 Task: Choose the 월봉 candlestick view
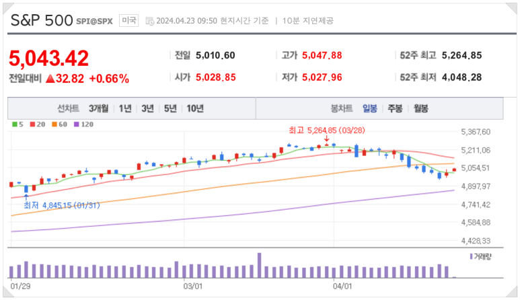421,108
